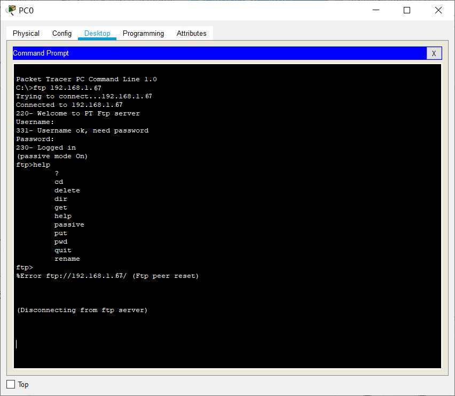
Task: Click the 'help' entry in command list
Action: [63, 216]
